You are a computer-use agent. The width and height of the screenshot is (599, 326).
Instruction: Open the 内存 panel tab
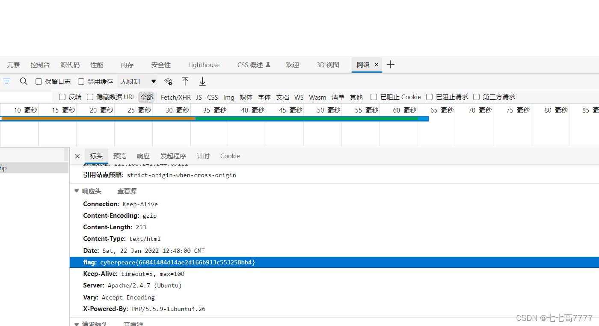point(127,65)
